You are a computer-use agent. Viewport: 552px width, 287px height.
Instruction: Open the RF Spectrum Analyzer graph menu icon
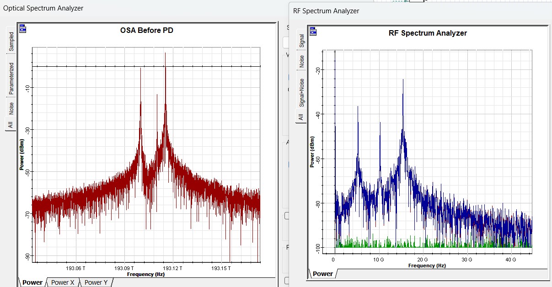tap(313, 32)
